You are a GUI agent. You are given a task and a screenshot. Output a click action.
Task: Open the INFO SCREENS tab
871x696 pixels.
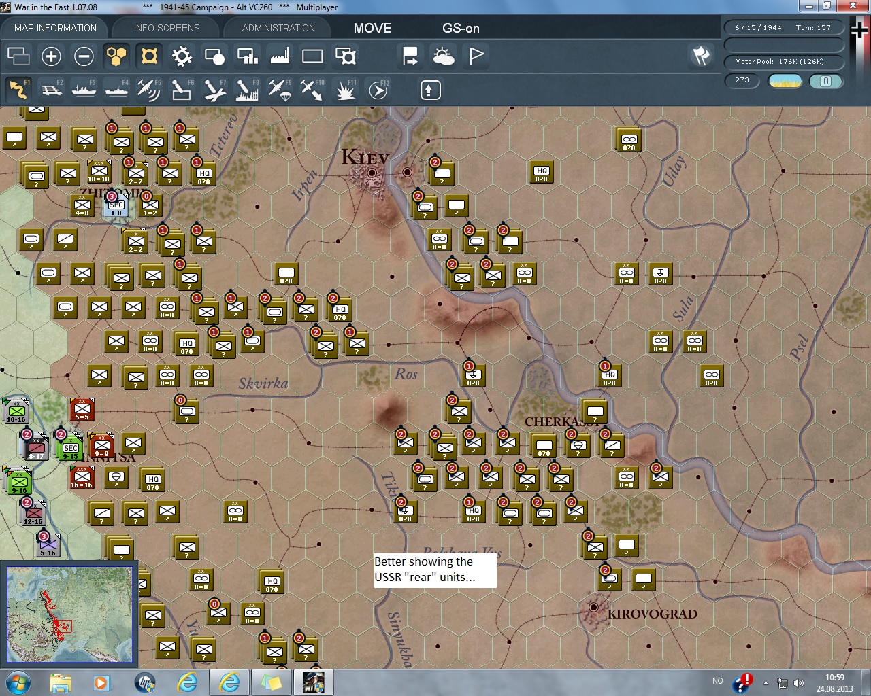[167, 28]
